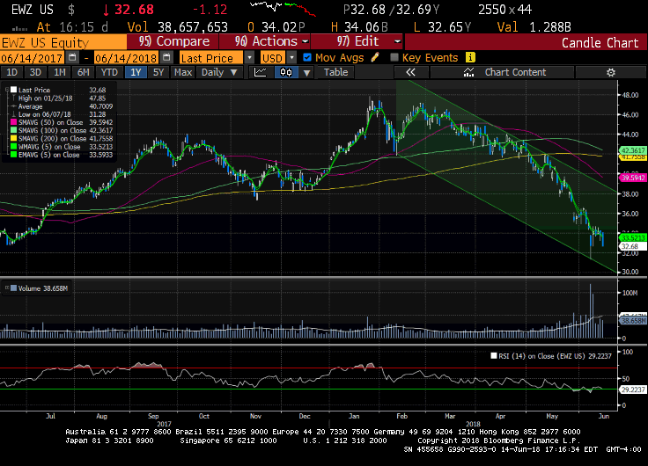Open 95) Compare menu
The image size is (648, 466).
(173, 41)
